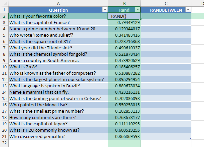
Task: Click the value 0.111110295
Action: pyautogui.click(x=127, y=124)
